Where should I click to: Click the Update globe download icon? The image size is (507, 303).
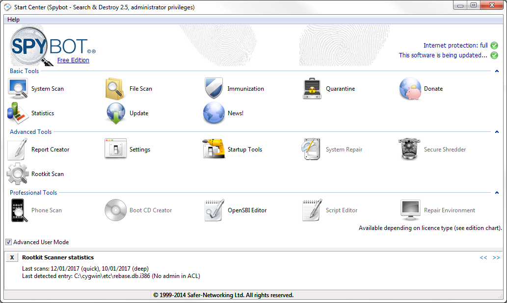[x=116, y=113]
